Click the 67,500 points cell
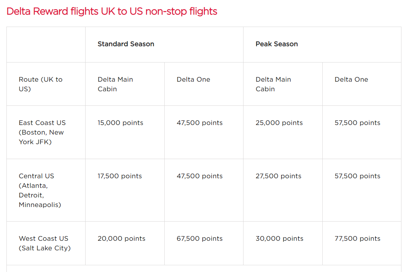The height and width of the screenshot is (272, 416). (199, 239)
